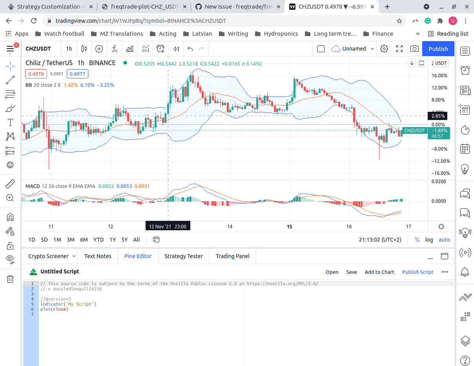Screen dimensions: 474x366
Task: Select the brush drawing tool
Action: click(x=10, y=108)
